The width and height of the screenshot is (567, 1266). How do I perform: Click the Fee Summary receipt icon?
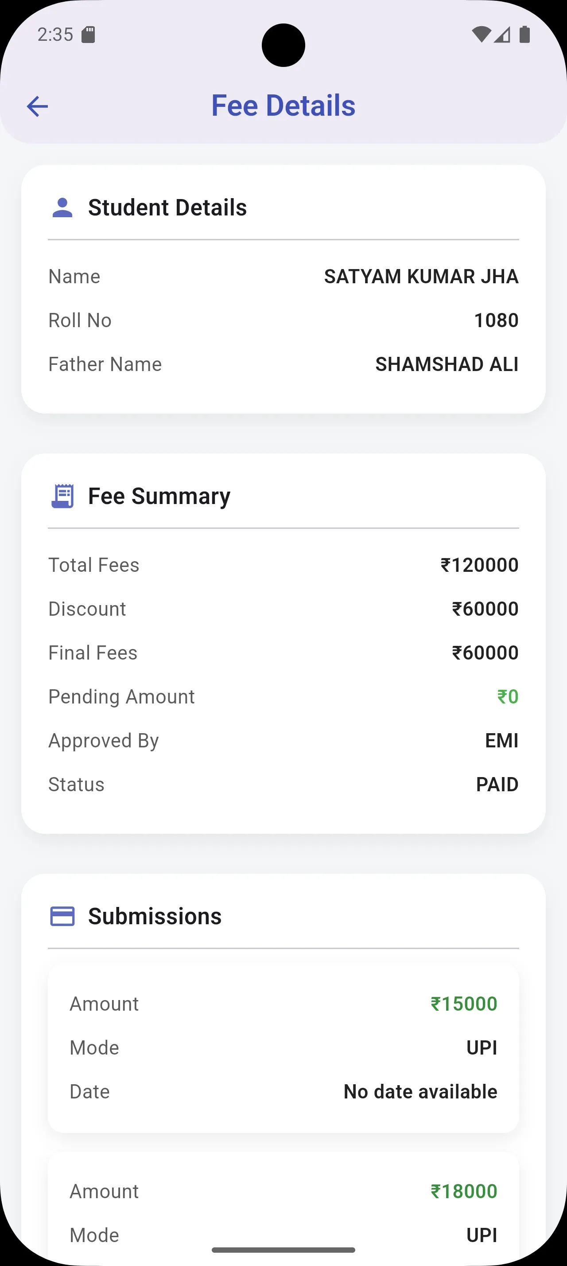62,496
